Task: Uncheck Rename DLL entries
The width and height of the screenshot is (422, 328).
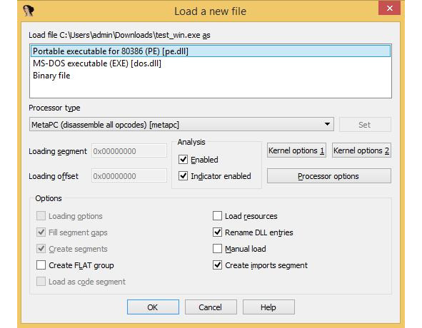Action: tap(217, 232)
